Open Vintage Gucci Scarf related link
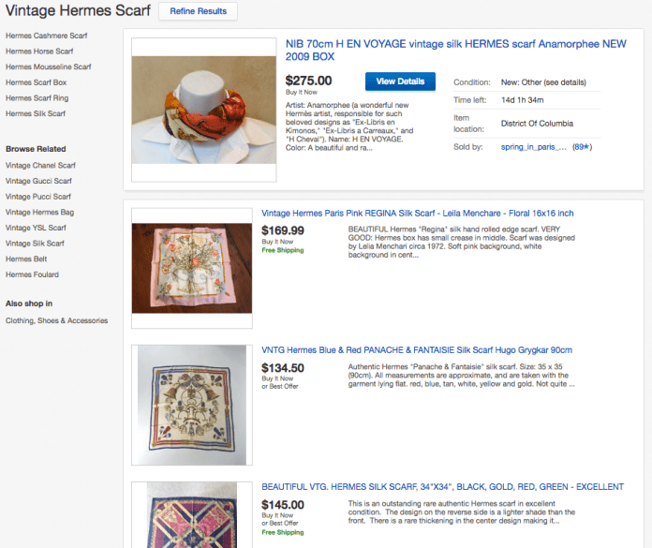Screen dimensions: 652x548 [x=38, y=181]
